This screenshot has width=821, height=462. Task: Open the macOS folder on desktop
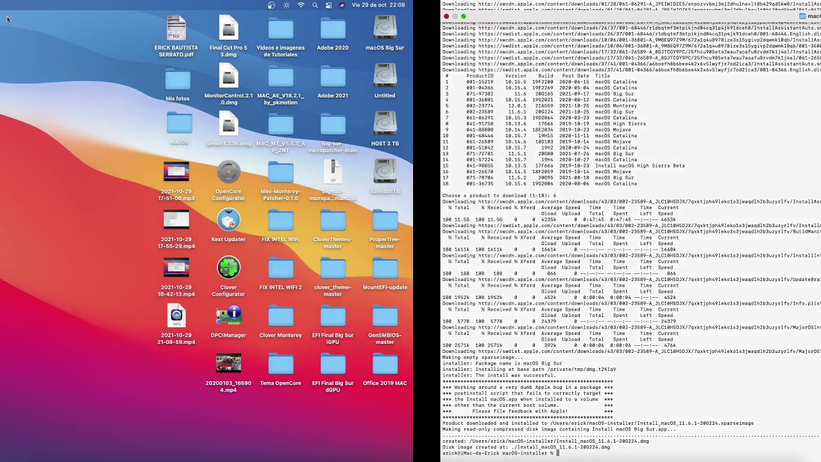pos(179,123)
